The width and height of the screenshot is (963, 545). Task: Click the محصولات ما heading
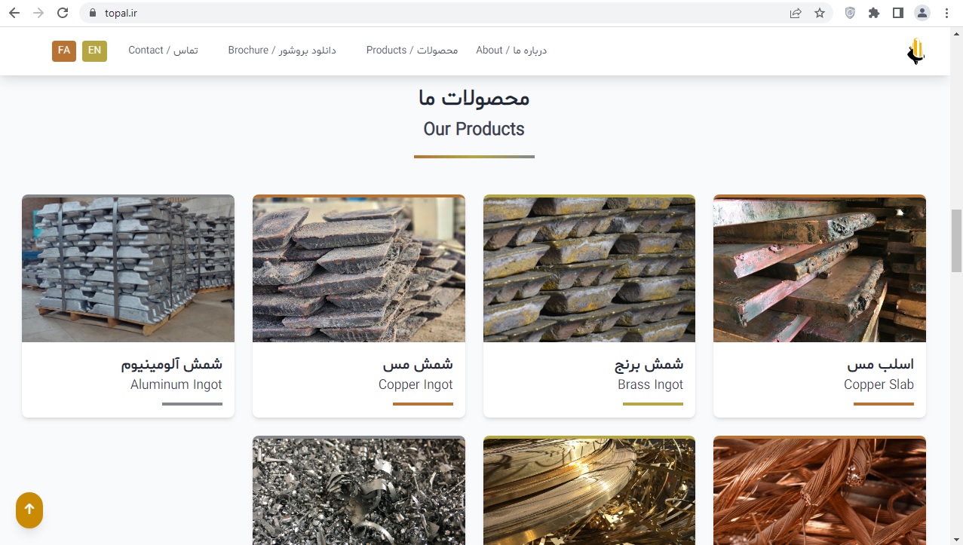click(x=474, y=98)
